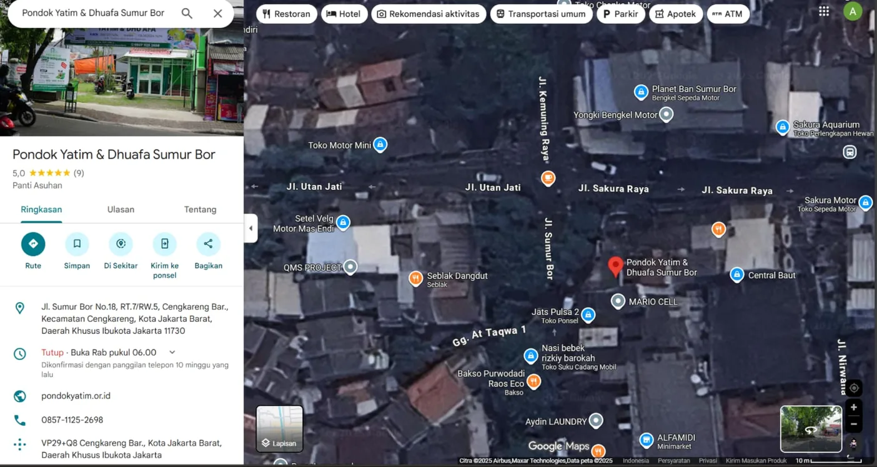The width and height of the screenshot is (877, 467).
Task: Expand the opening hours dropdown arrow
Action: 172,353
